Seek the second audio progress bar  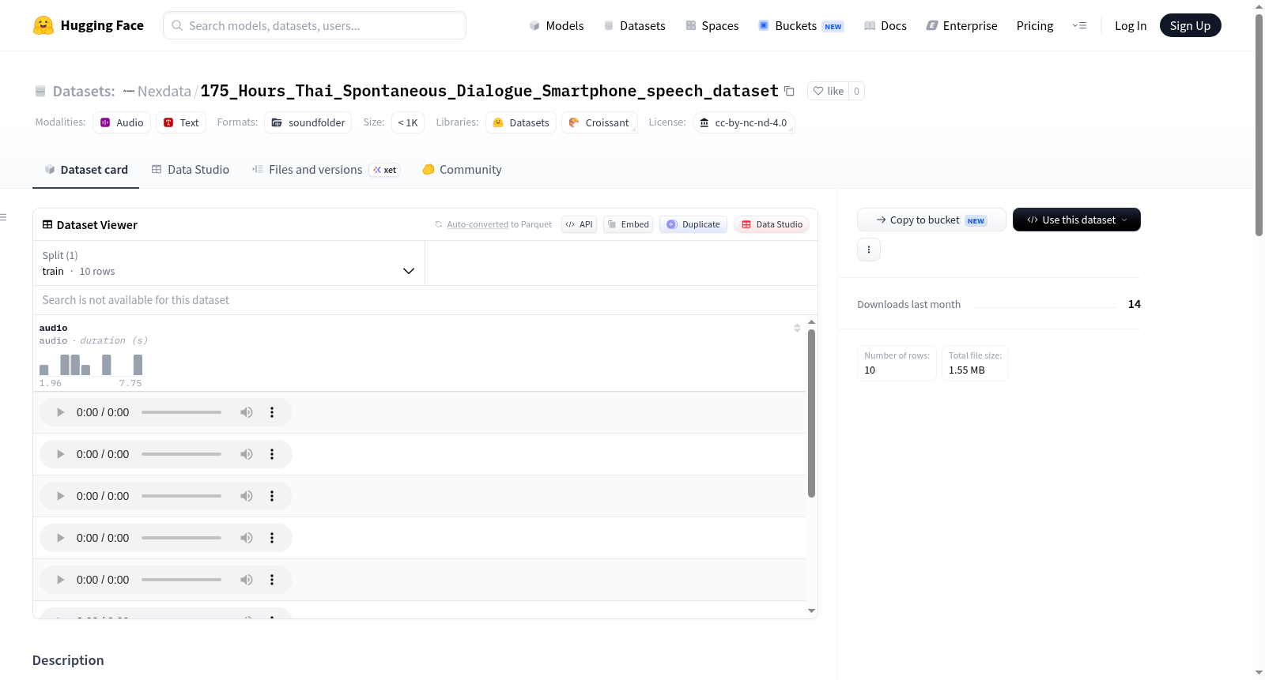tap(181, 454)
